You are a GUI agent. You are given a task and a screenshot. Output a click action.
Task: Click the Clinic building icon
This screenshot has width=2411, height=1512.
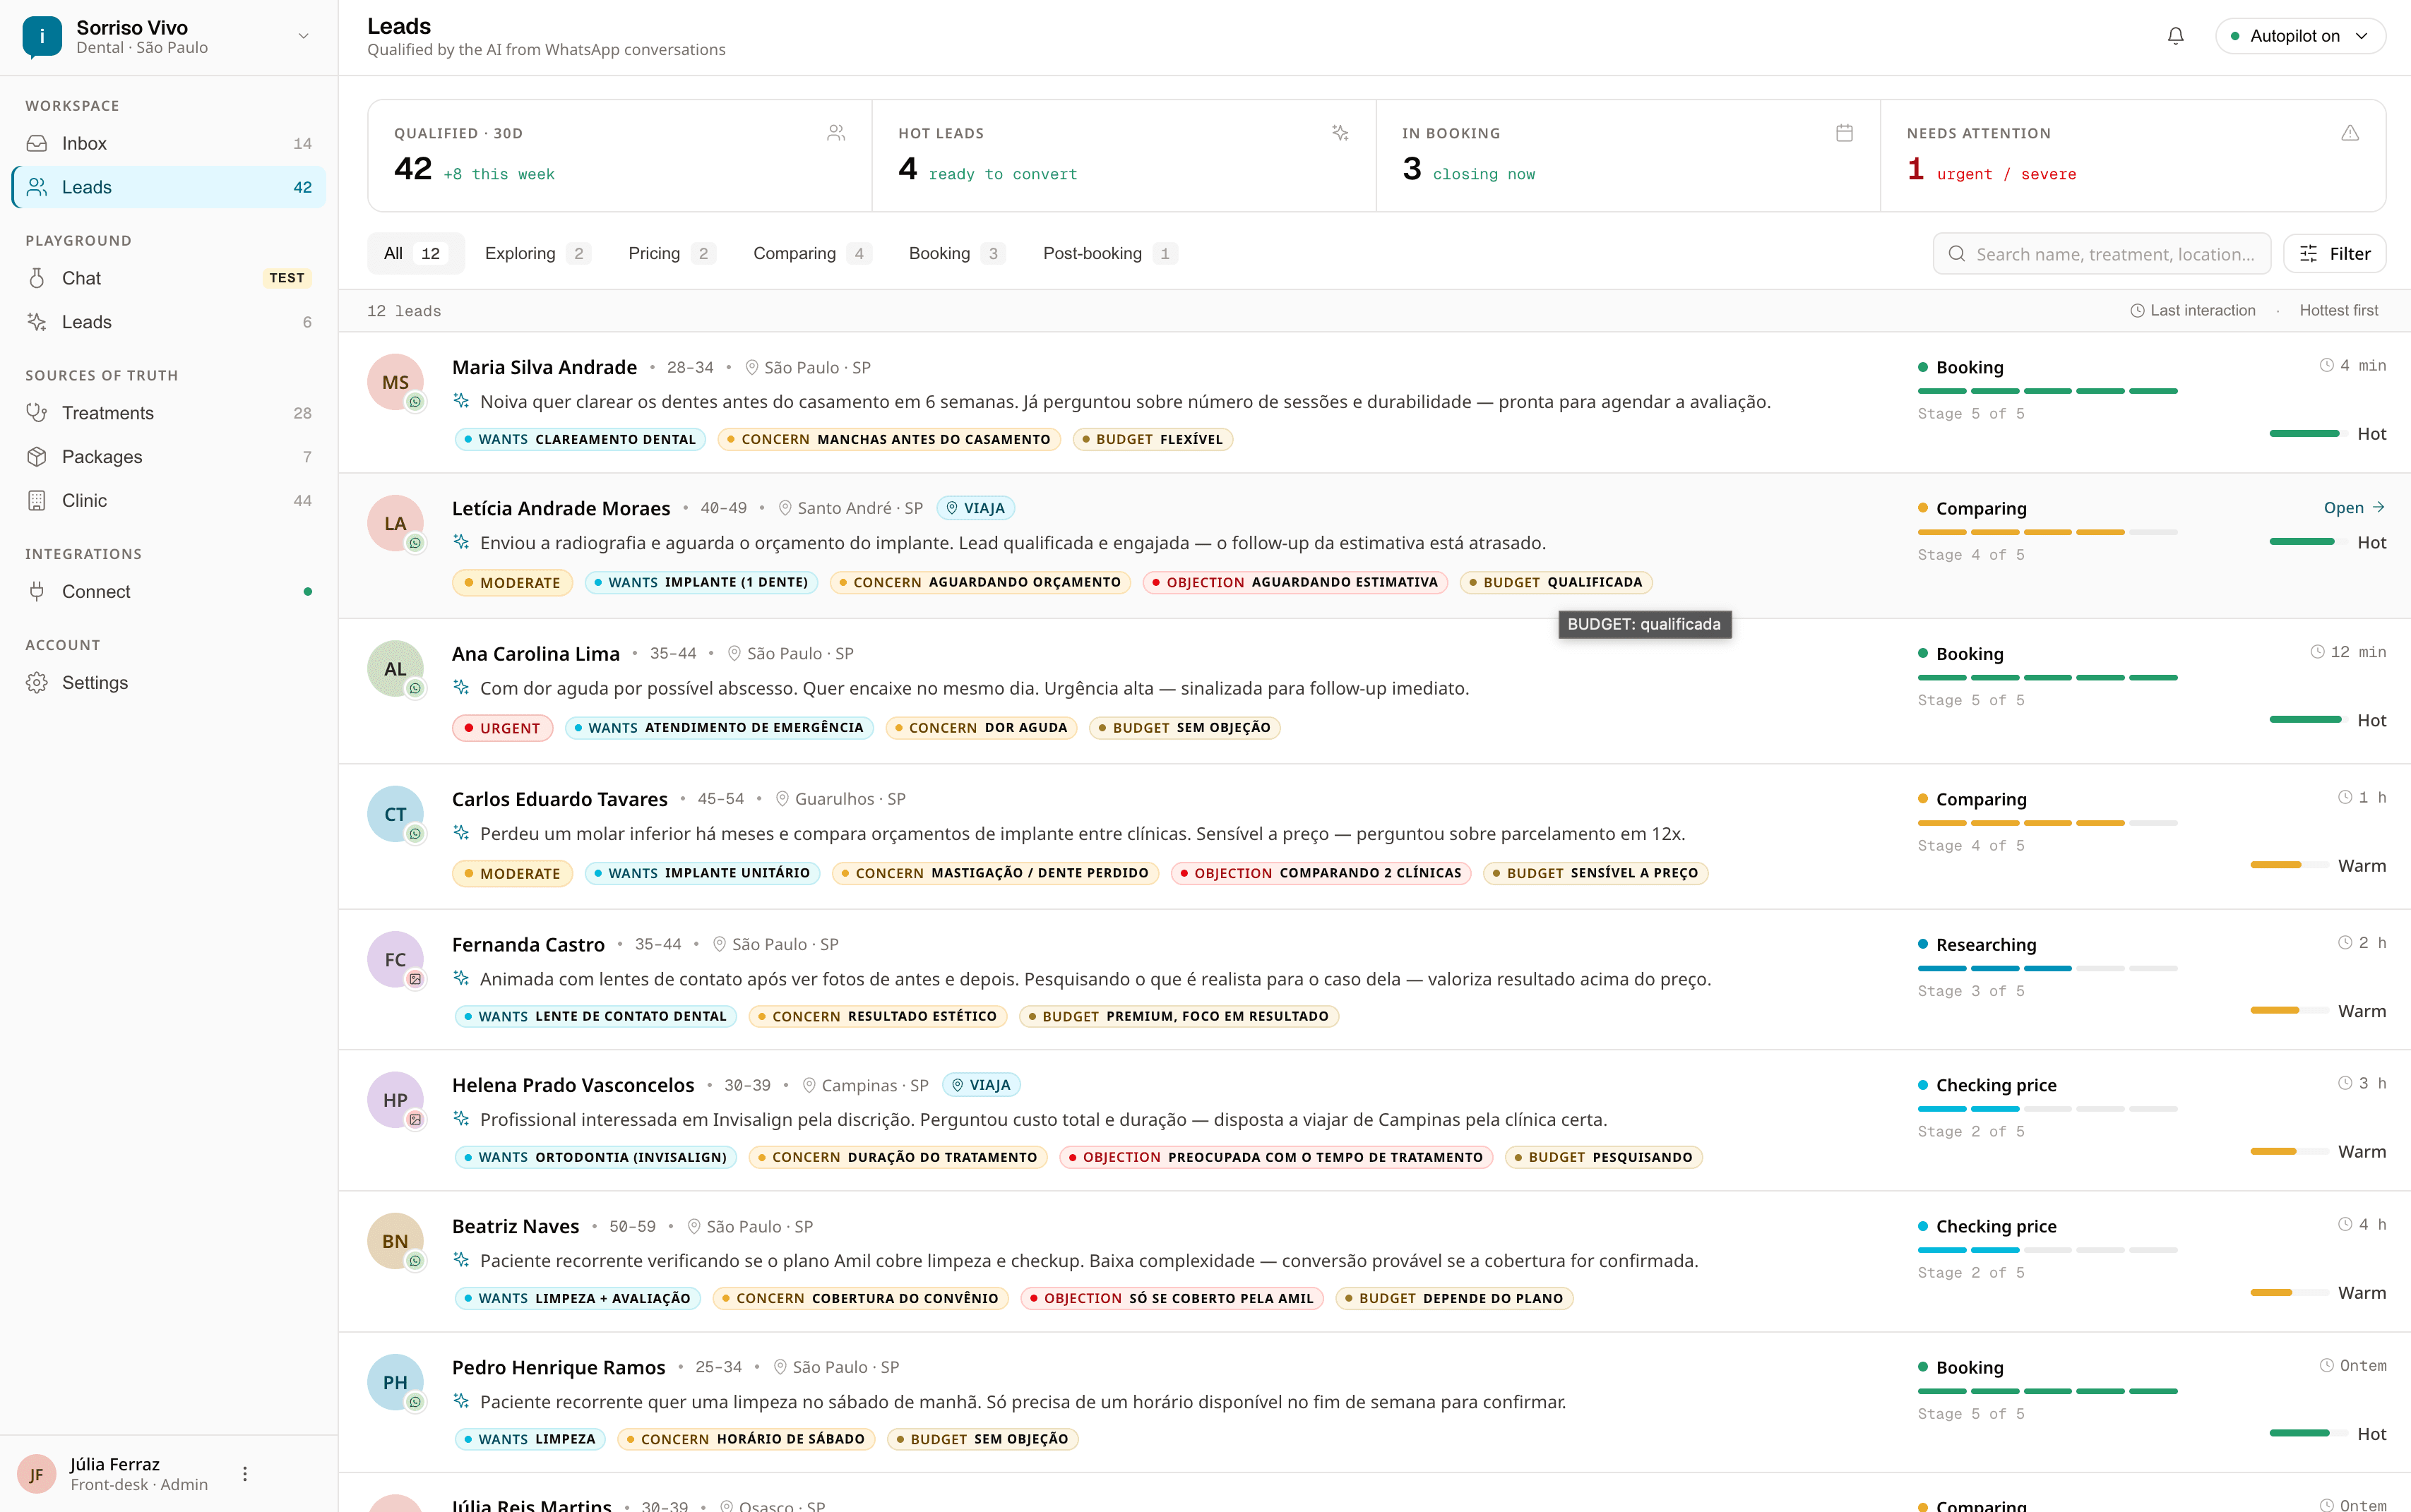[x=37, y=500]
